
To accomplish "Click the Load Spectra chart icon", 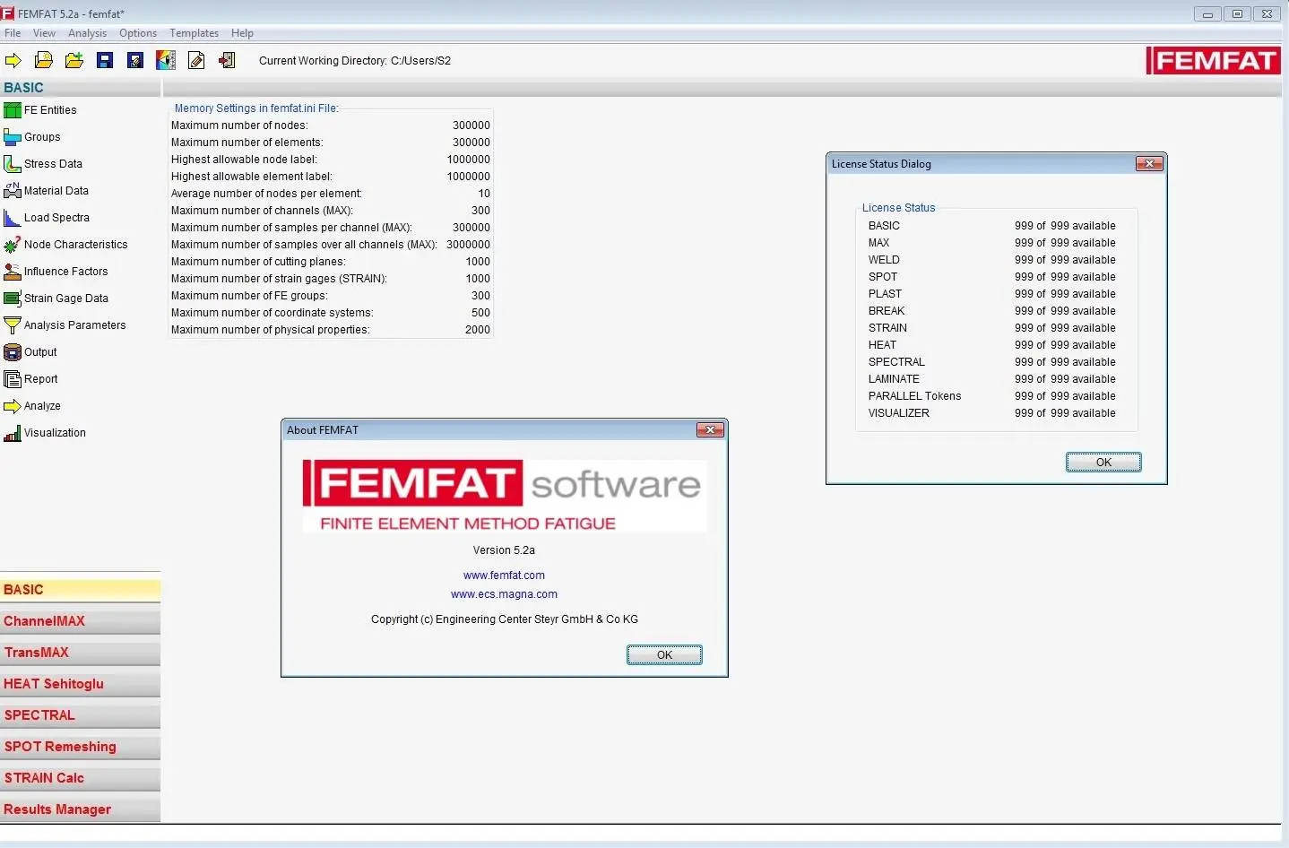I will (x=13, y=218).
